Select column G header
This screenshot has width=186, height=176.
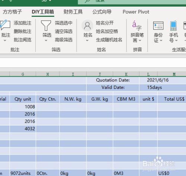[x=23, y=74]
